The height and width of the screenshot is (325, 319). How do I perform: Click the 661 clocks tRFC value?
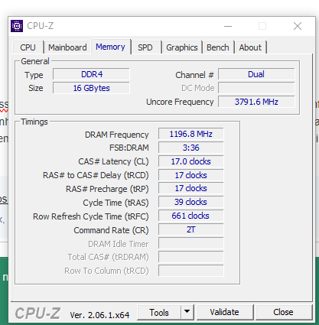click(x=190, y=216)
